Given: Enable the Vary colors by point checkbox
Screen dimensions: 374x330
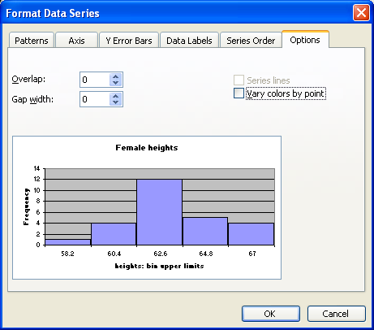Looking at the screenshot, I should click(x=239, y=93).
